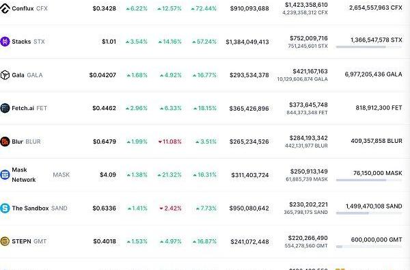
Task: Click The Sandbox S logo icon
Action: coord(5,208)
